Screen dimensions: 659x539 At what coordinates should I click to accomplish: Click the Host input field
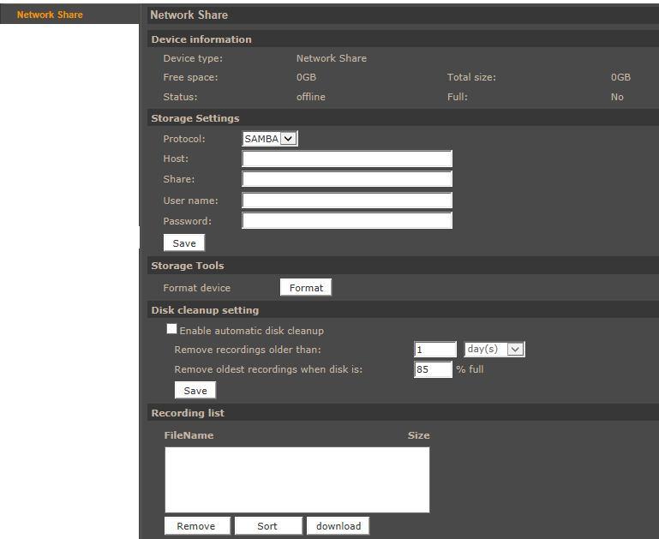[347, 159]
